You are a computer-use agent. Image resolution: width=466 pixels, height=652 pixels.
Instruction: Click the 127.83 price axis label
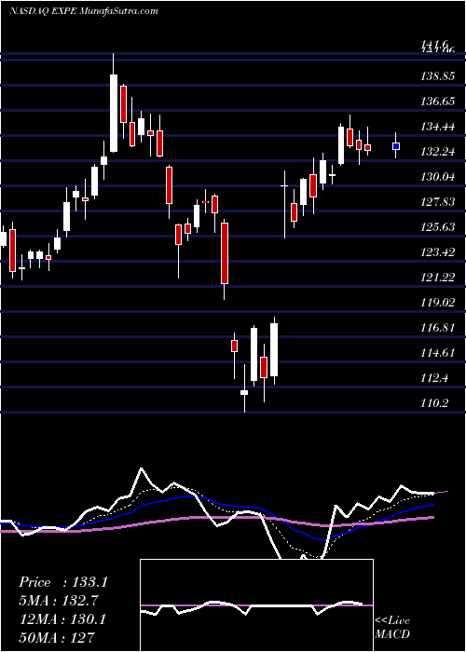437,202
